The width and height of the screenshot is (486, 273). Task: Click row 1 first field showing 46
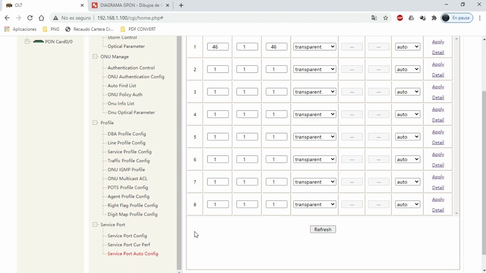pos(218,47)
